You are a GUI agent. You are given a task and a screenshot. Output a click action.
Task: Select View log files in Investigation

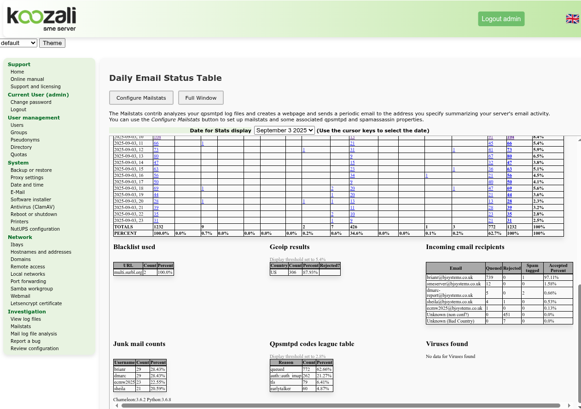26,319
